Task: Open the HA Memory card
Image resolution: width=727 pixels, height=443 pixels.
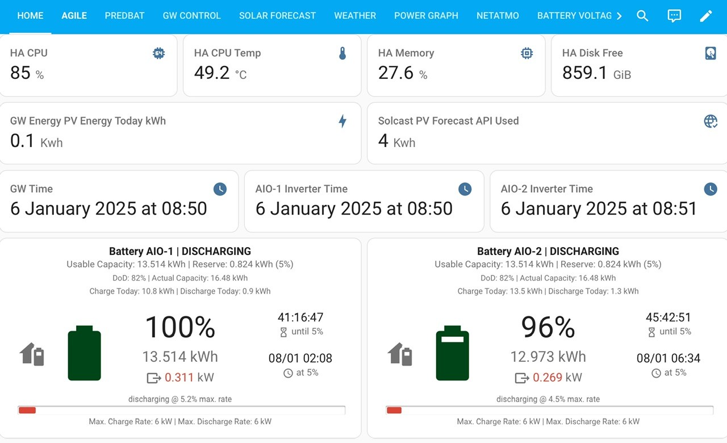Action: (456, 65)
